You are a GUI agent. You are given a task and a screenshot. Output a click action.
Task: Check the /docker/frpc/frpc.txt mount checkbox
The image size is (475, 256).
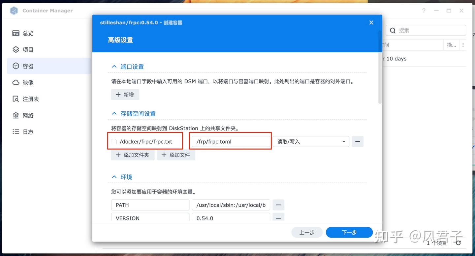114,141
